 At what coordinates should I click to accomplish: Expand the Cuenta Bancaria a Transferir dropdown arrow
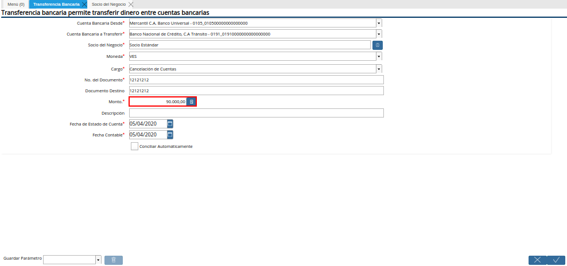point(379,34)
